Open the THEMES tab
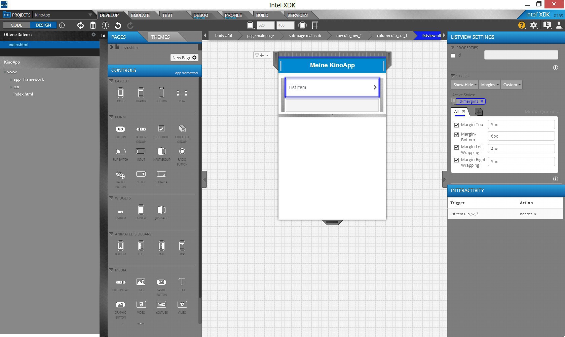Image resolution: width=565 pixels, height=337 pixels. (160, 37)
